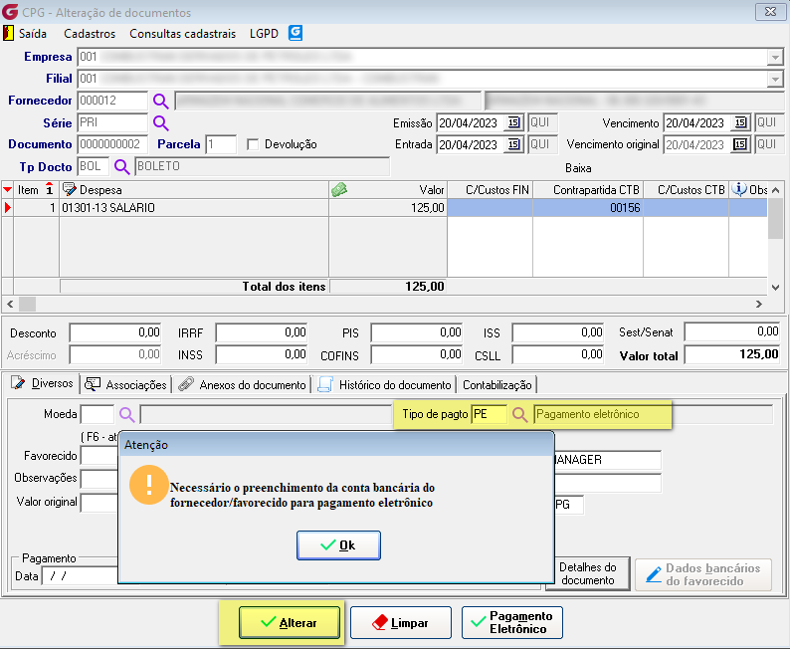The height and width of the screenshot is (649, 790).
Task: Click the Moeda code field
Action: tap(98, 415)
